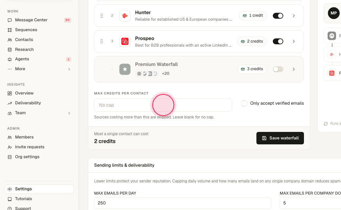
Task: Open Message Center from the sidebar
Action: click(39, 20)
